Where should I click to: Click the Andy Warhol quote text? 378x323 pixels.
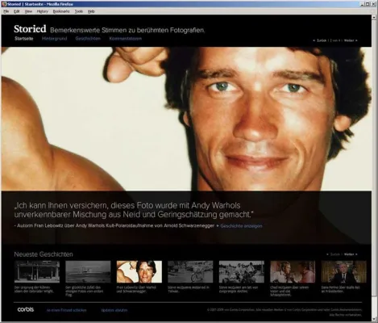click(x=134, y=210)
